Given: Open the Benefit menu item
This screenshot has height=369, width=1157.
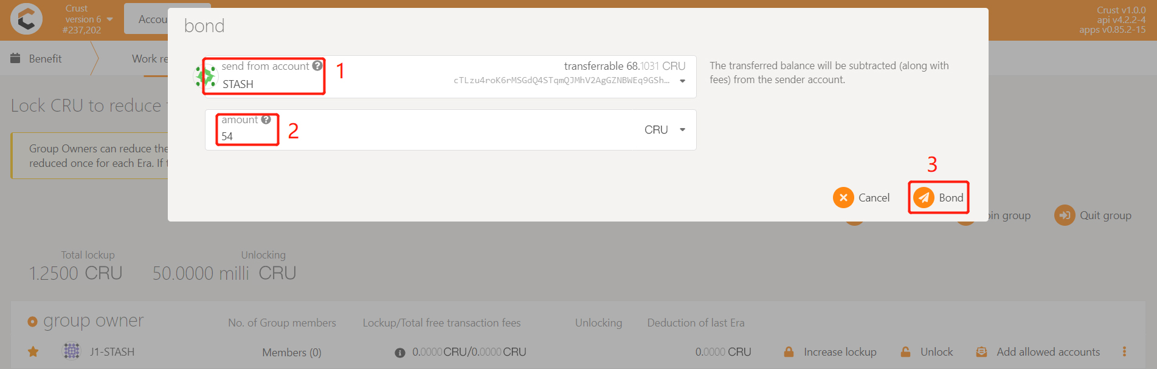Looking at the screenshot, I should (x=36, y=58).
